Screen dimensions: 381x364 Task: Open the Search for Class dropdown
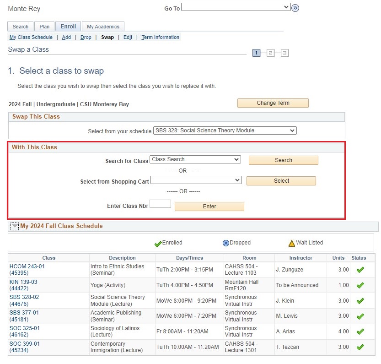pos(195,159)
